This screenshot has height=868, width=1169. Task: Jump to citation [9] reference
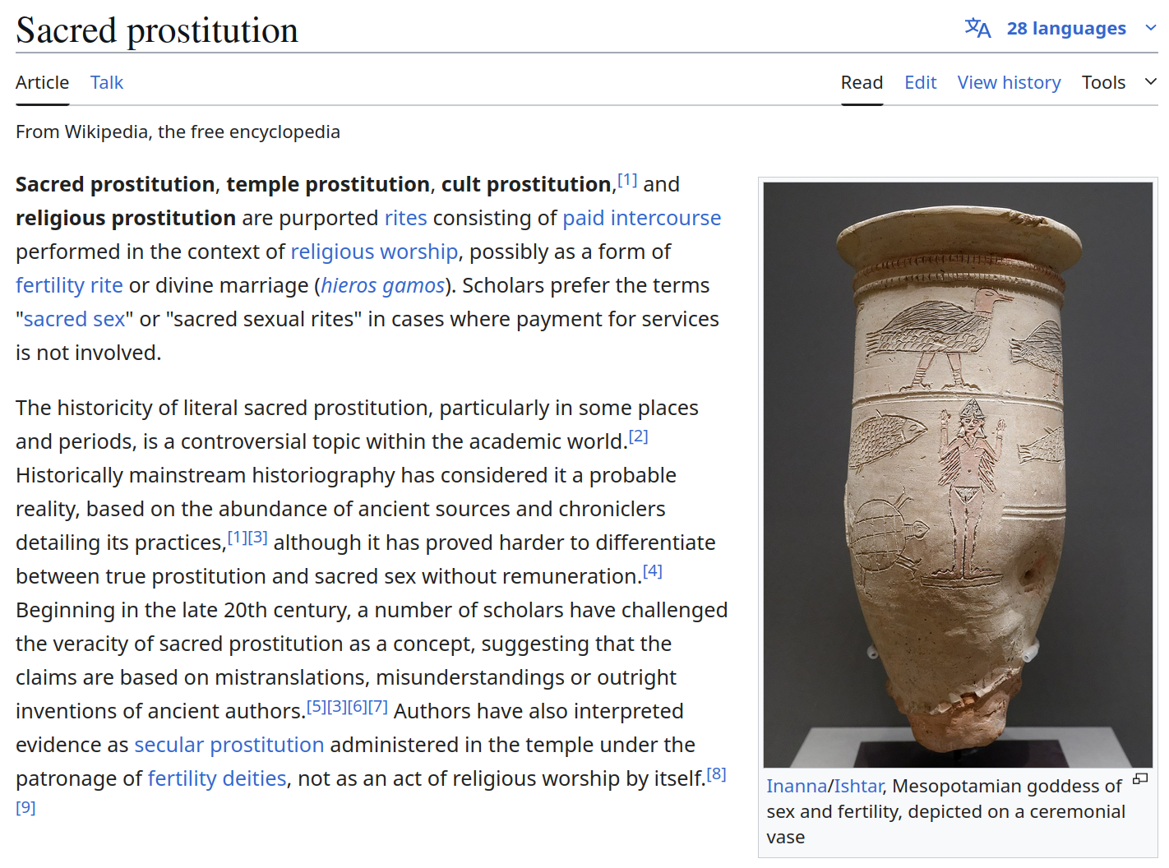click(25, 807)
